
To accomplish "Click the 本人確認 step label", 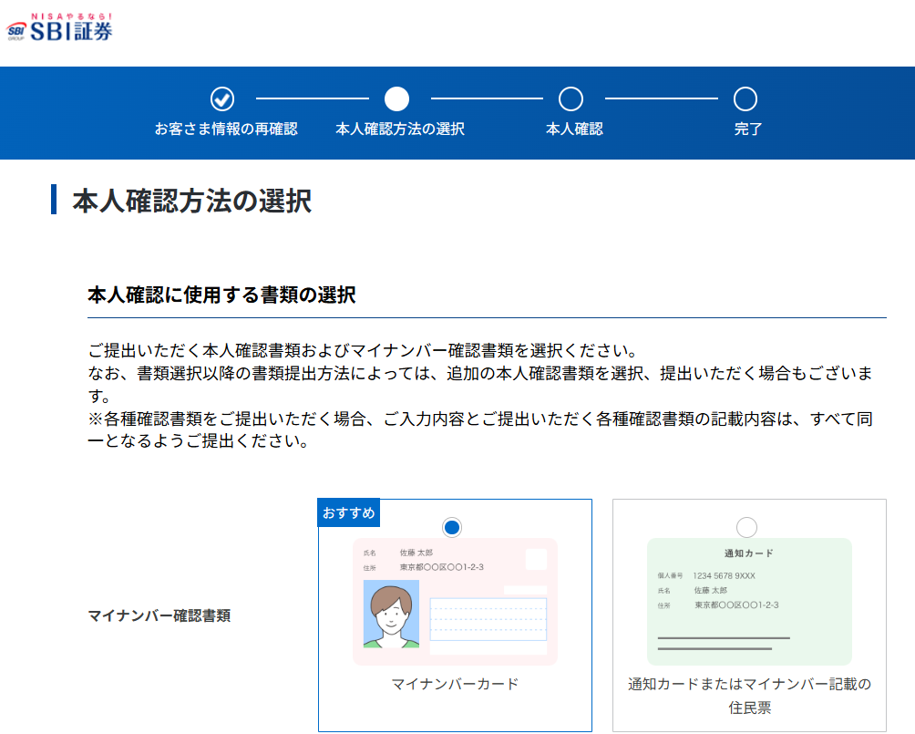I will click(x=574, y=129).
